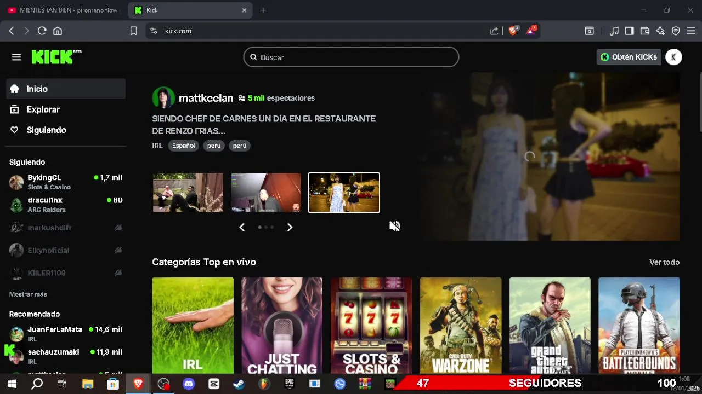This screenshot has width=702, height=394.
Task: Go back in browser history
Action: (12, 31)
